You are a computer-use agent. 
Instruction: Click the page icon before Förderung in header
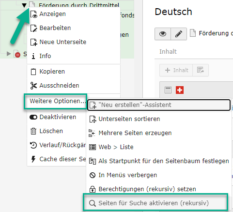(x=193, y=33)
